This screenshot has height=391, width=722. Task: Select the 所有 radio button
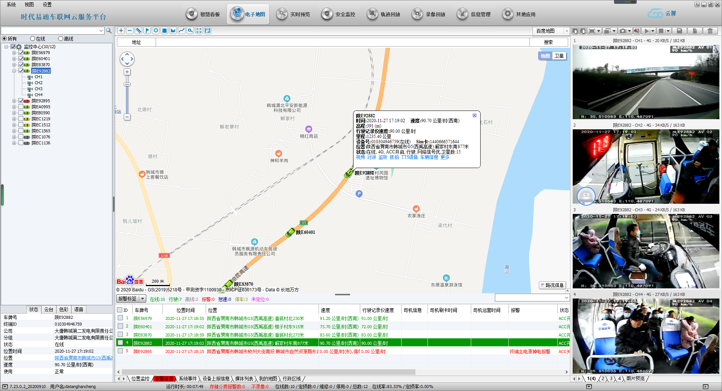[x=5, y=39]
